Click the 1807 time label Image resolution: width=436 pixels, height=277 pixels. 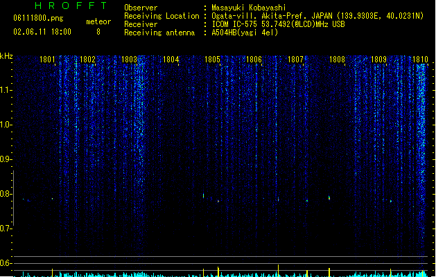295,60
